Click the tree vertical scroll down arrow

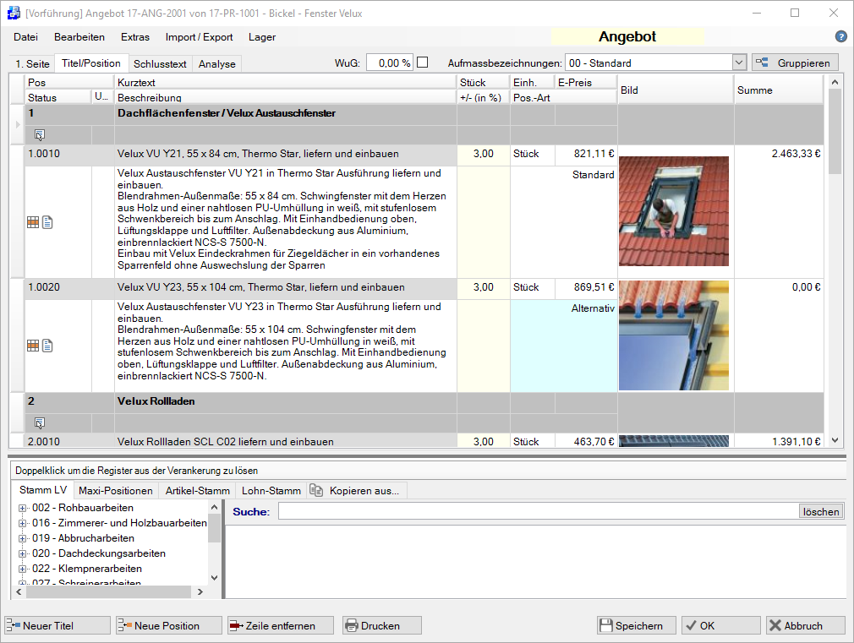[214, 578]
